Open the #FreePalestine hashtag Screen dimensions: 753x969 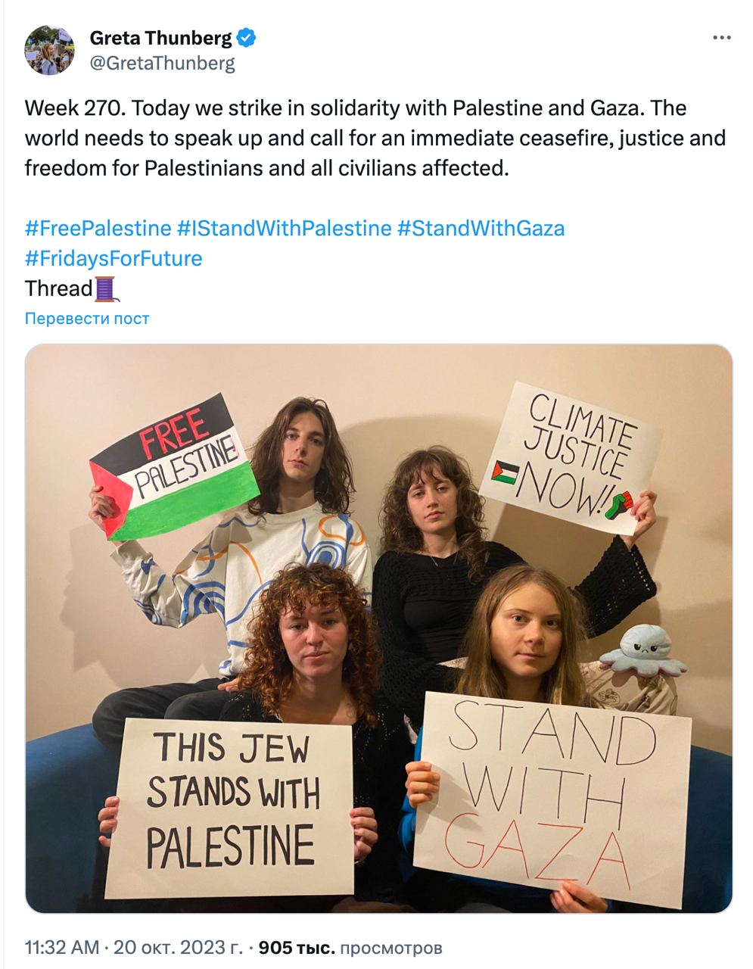coord(98,228)
